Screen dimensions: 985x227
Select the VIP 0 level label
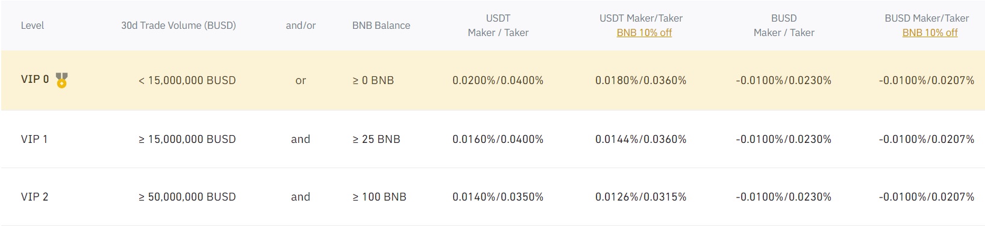35,79
